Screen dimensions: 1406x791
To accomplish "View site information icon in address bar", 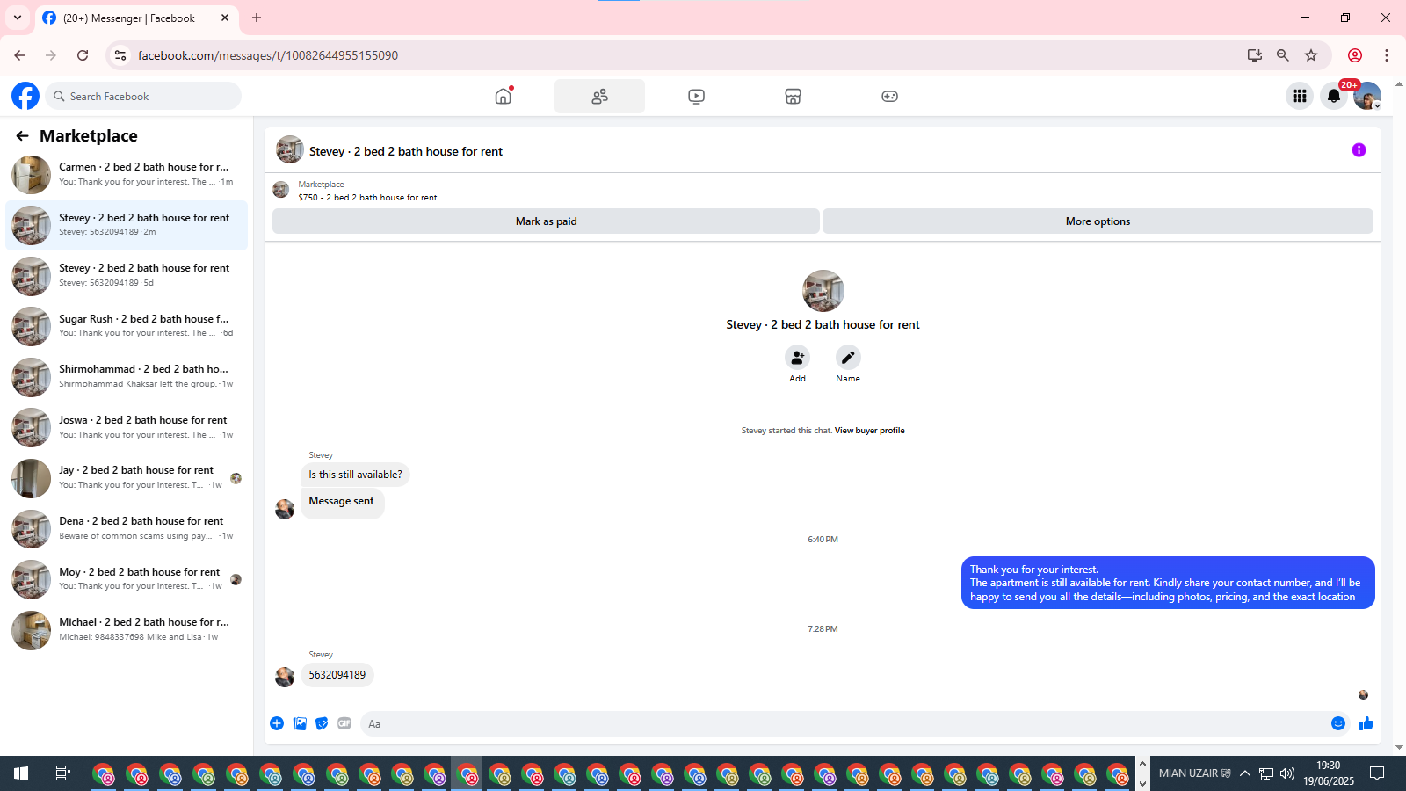I will point(120,55).
